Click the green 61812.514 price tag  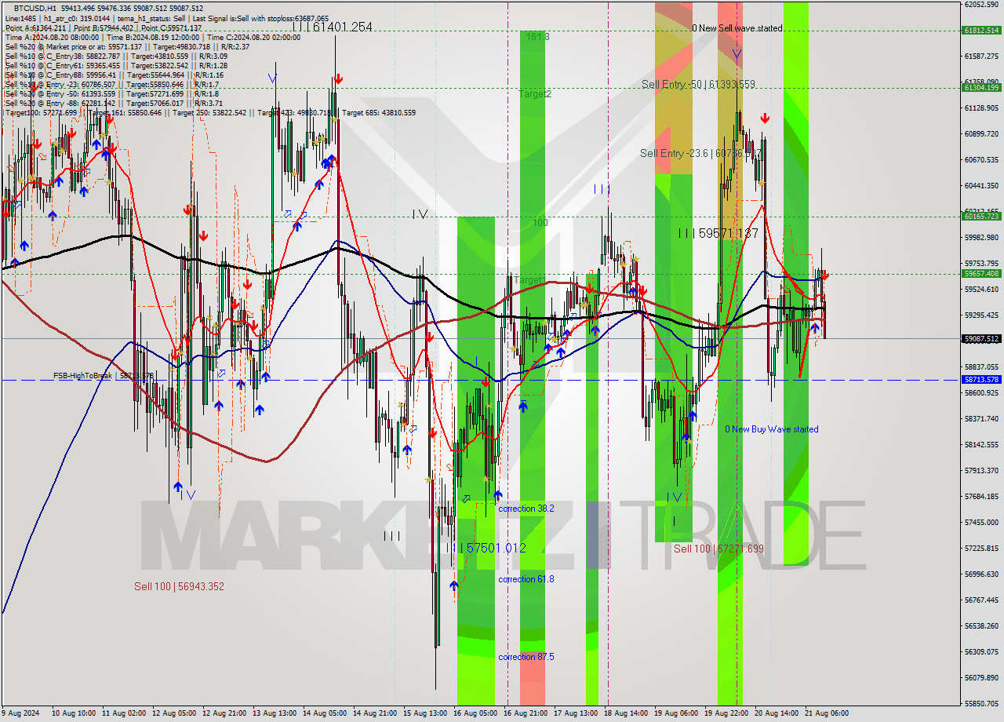(980, 31)
